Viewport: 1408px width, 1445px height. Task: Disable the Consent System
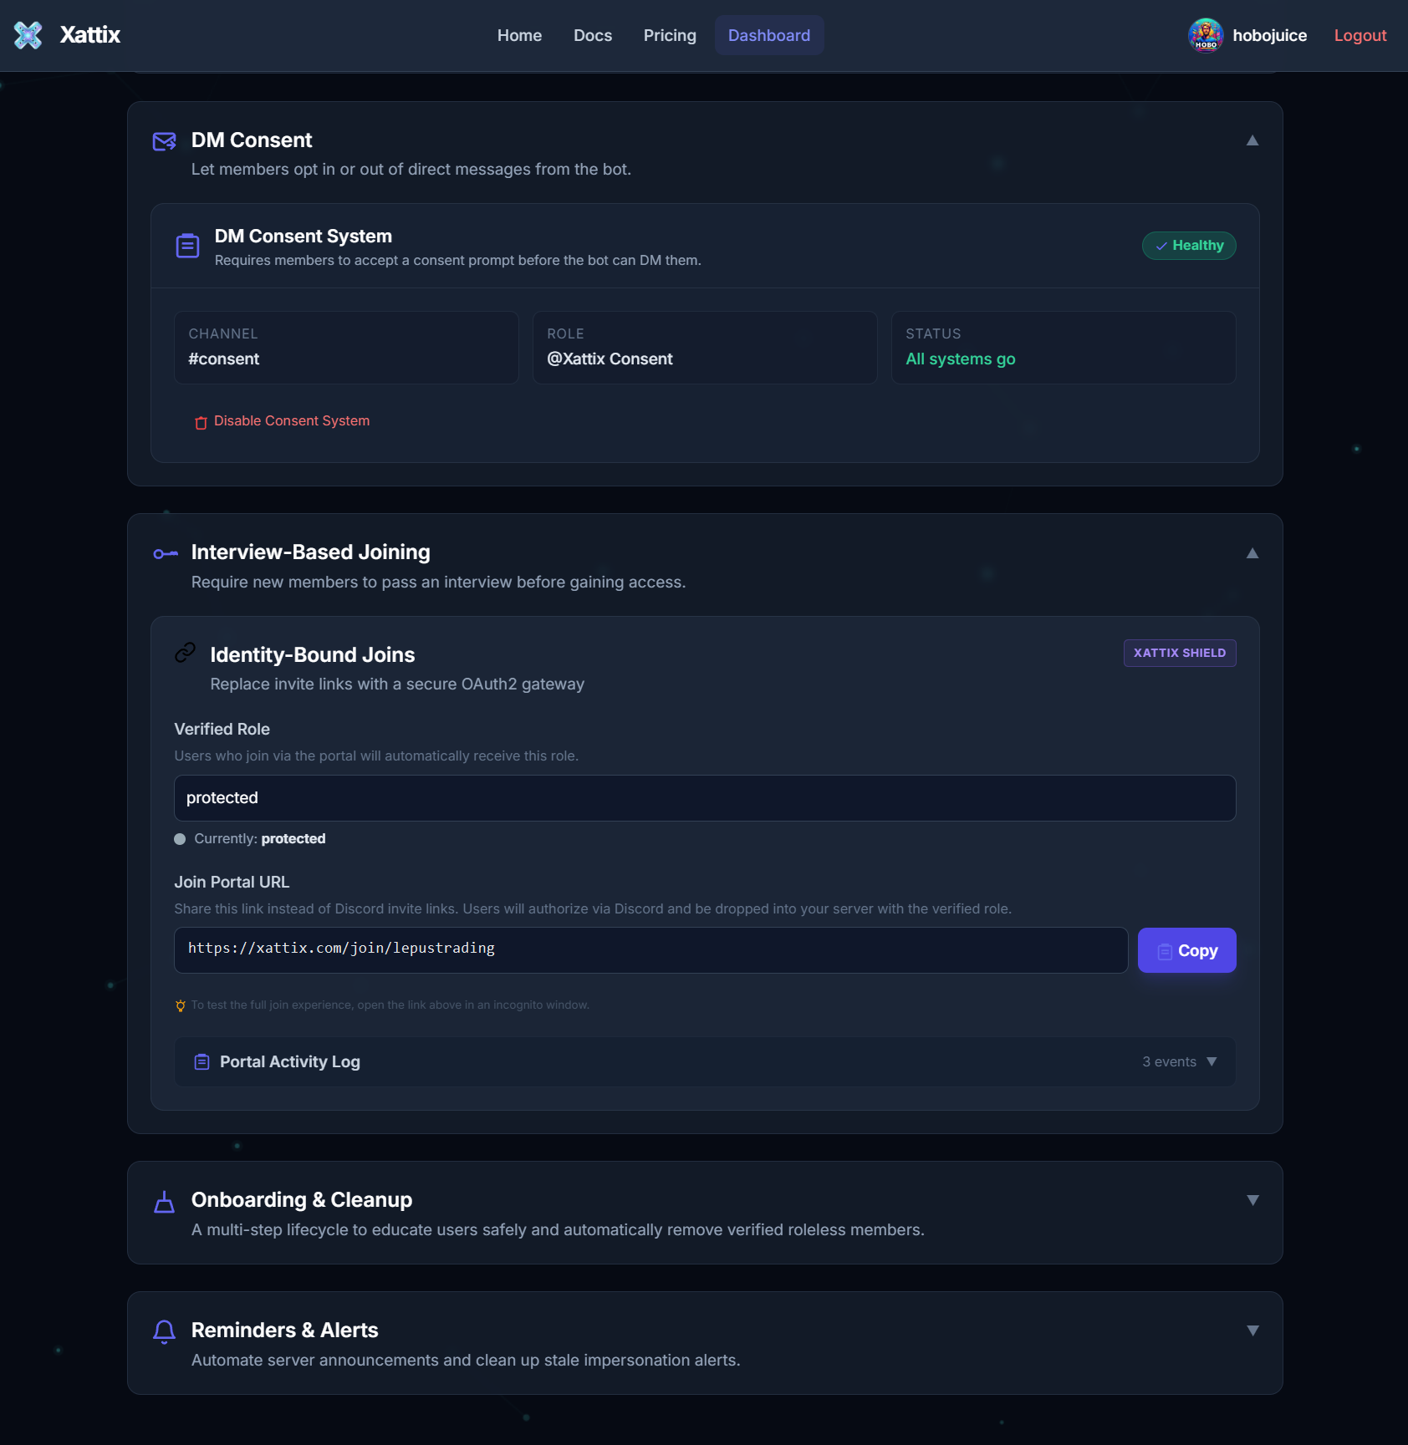coord(282,421)
